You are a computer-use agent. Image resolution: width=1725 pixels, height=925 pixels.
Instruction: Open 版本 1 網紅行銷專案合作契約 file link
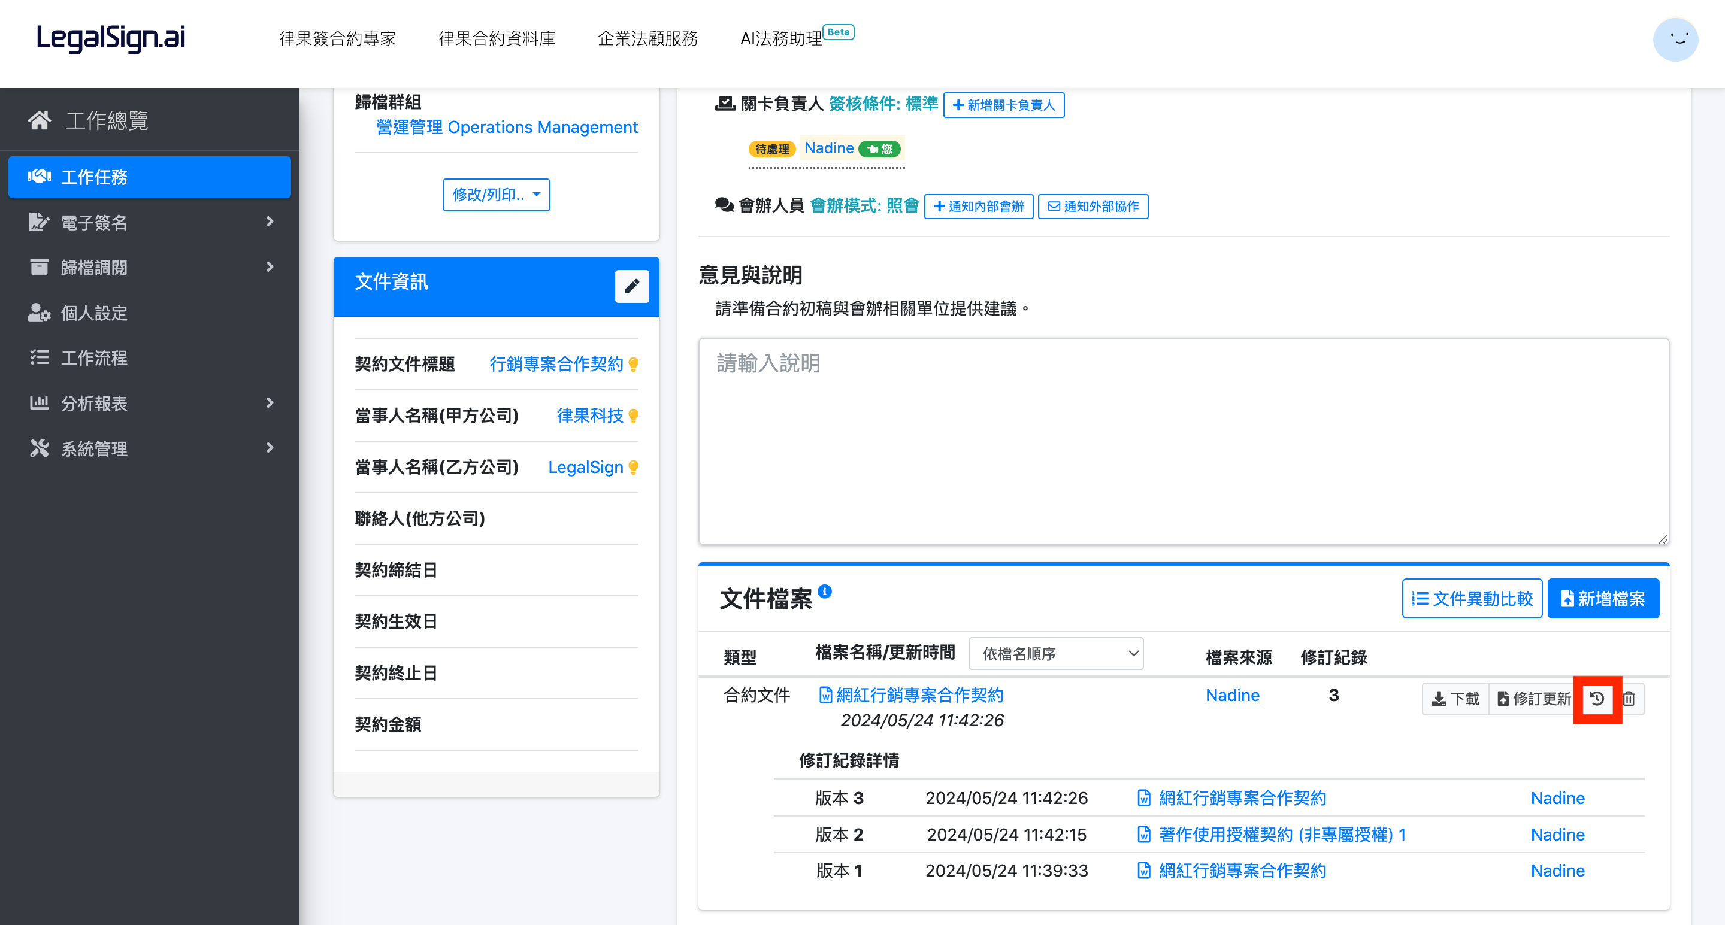click(x=1242, y=871)
